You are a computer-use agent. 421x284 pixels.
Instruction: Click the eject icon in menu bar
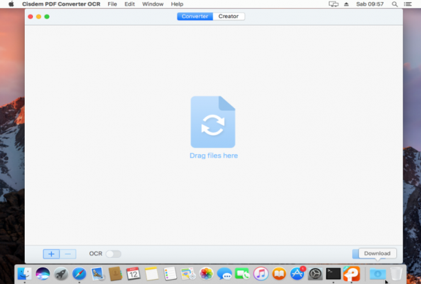click(346, 4)
